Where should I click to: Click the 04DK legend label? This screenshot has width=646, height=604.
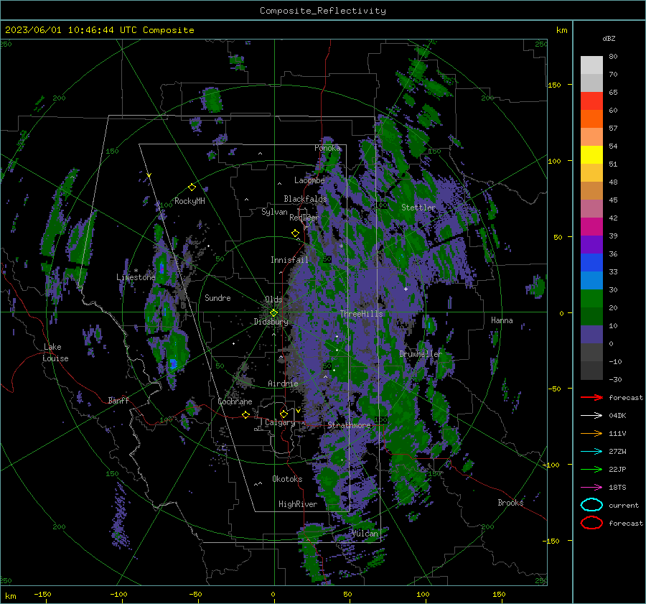[x=617, y=416]
